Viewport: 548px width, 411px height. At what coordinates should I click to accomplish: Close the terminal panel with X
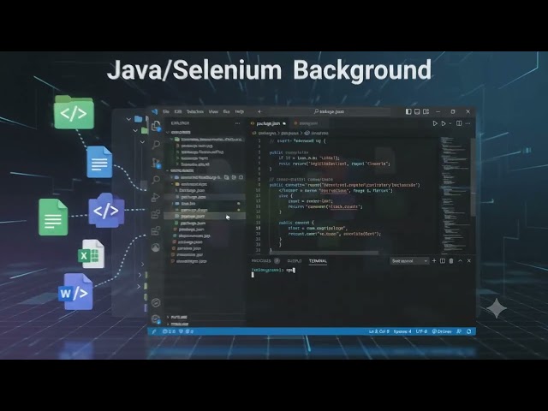(x=469, y=260)
